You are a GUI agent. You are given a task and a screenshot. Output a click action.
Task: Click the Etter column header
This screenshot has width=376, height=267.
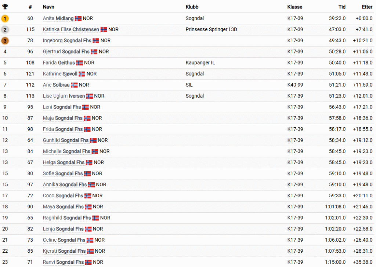(367, 7)
